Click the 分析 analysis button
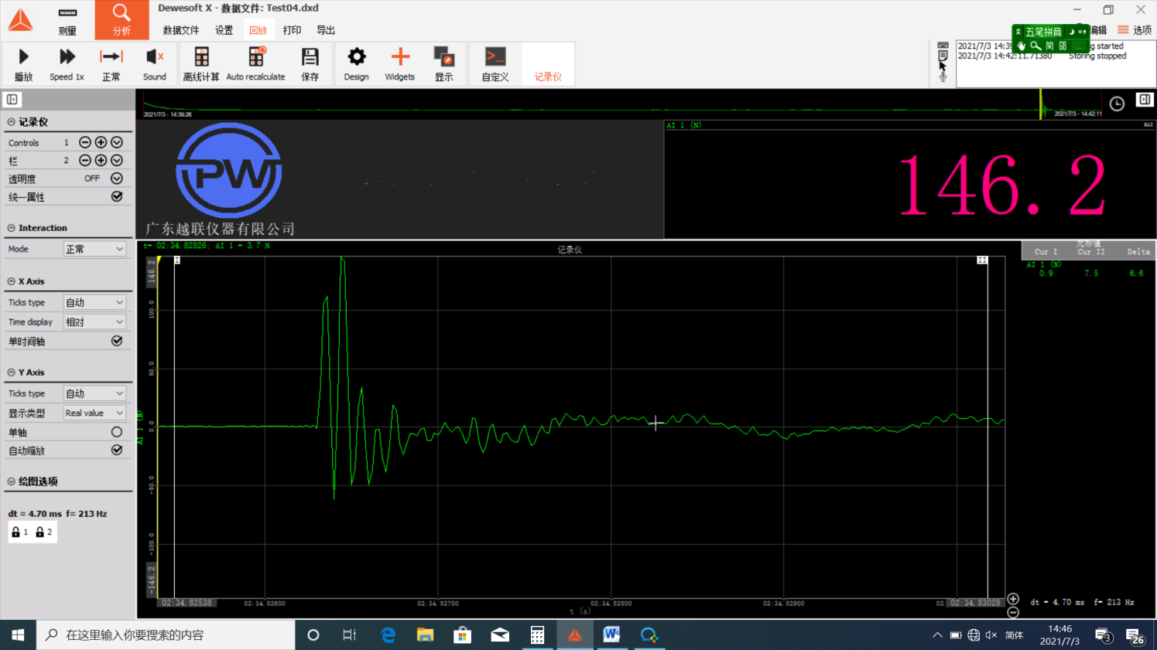The image size is (1157, 650). (122, 20)
